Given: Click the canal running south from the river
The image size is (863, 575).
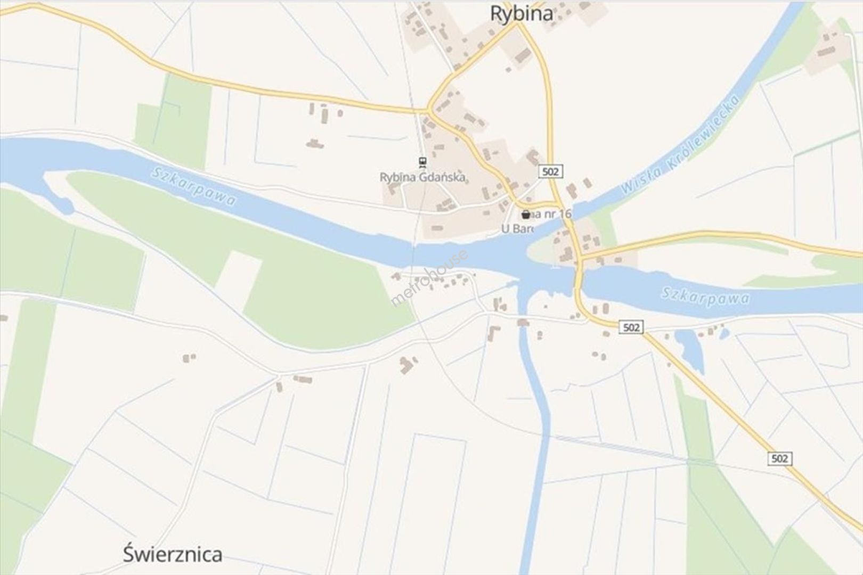Looking at the screenshot, I should pos(533,426).
